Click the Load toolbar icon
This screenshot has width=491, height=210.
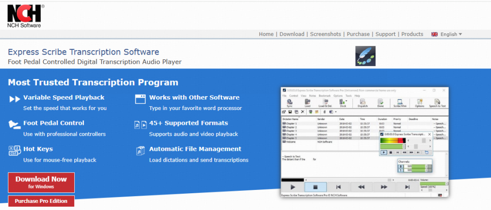tap(307, 103)
